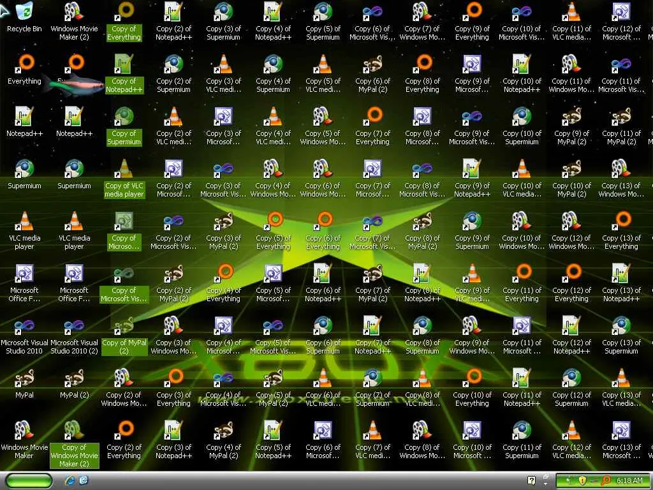Click the Copy (2) of Notepad++ shortcut
653x490 pixels.
click(173, 21)
